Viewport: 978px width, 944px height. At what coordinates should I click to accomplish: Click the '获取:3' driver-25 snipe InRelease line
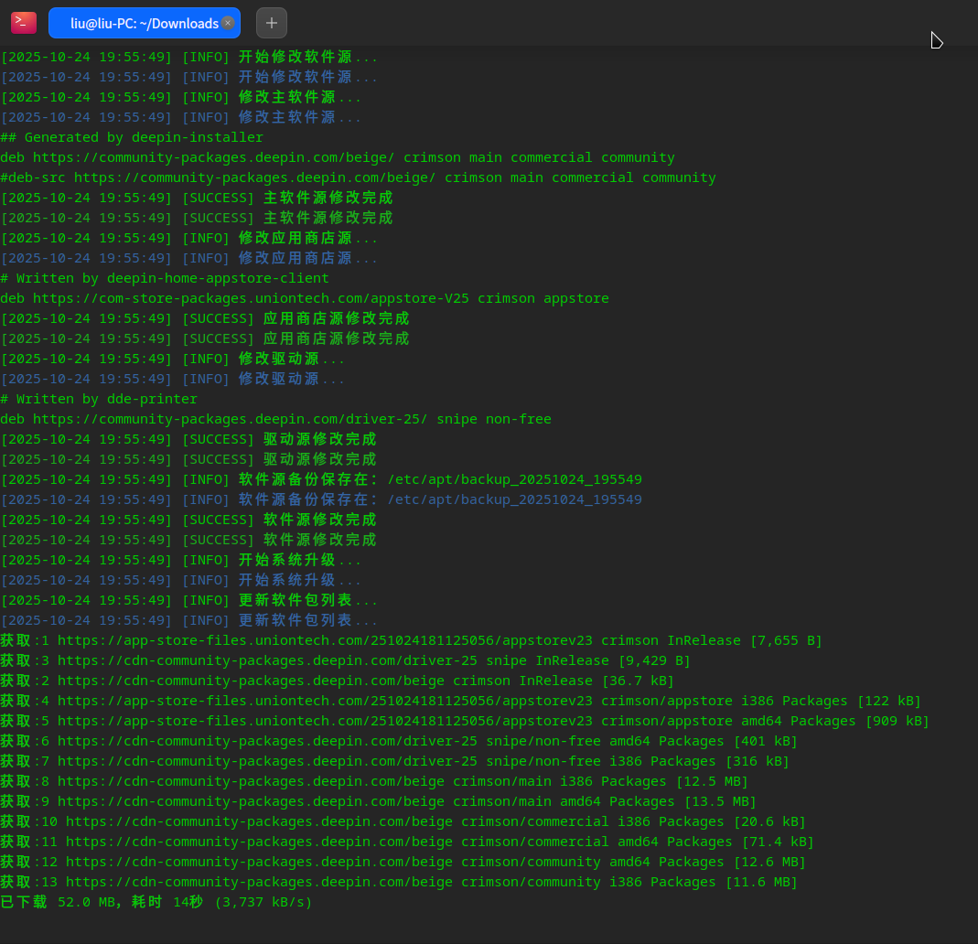pos(345,660)
